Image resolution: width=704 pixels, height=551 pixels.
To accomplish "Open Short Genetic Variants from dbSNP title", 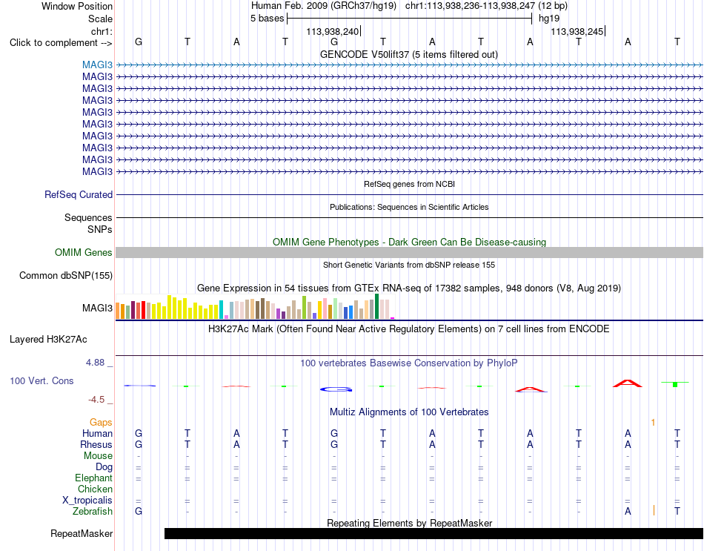I will pos(409,265).
